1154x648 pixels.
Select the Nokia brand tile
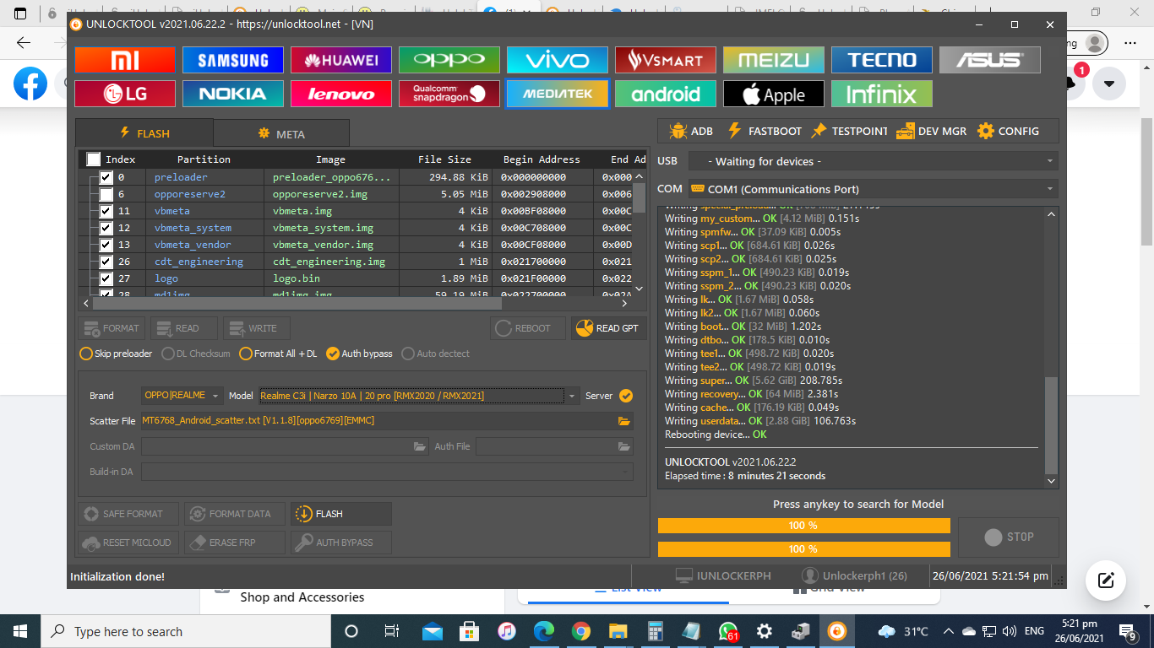[x=233, y=94]
